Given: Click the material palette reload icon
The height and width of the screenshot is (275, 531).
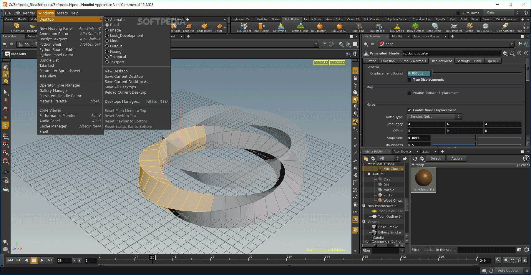Looking at the screenshot, I should coord(415,158).
